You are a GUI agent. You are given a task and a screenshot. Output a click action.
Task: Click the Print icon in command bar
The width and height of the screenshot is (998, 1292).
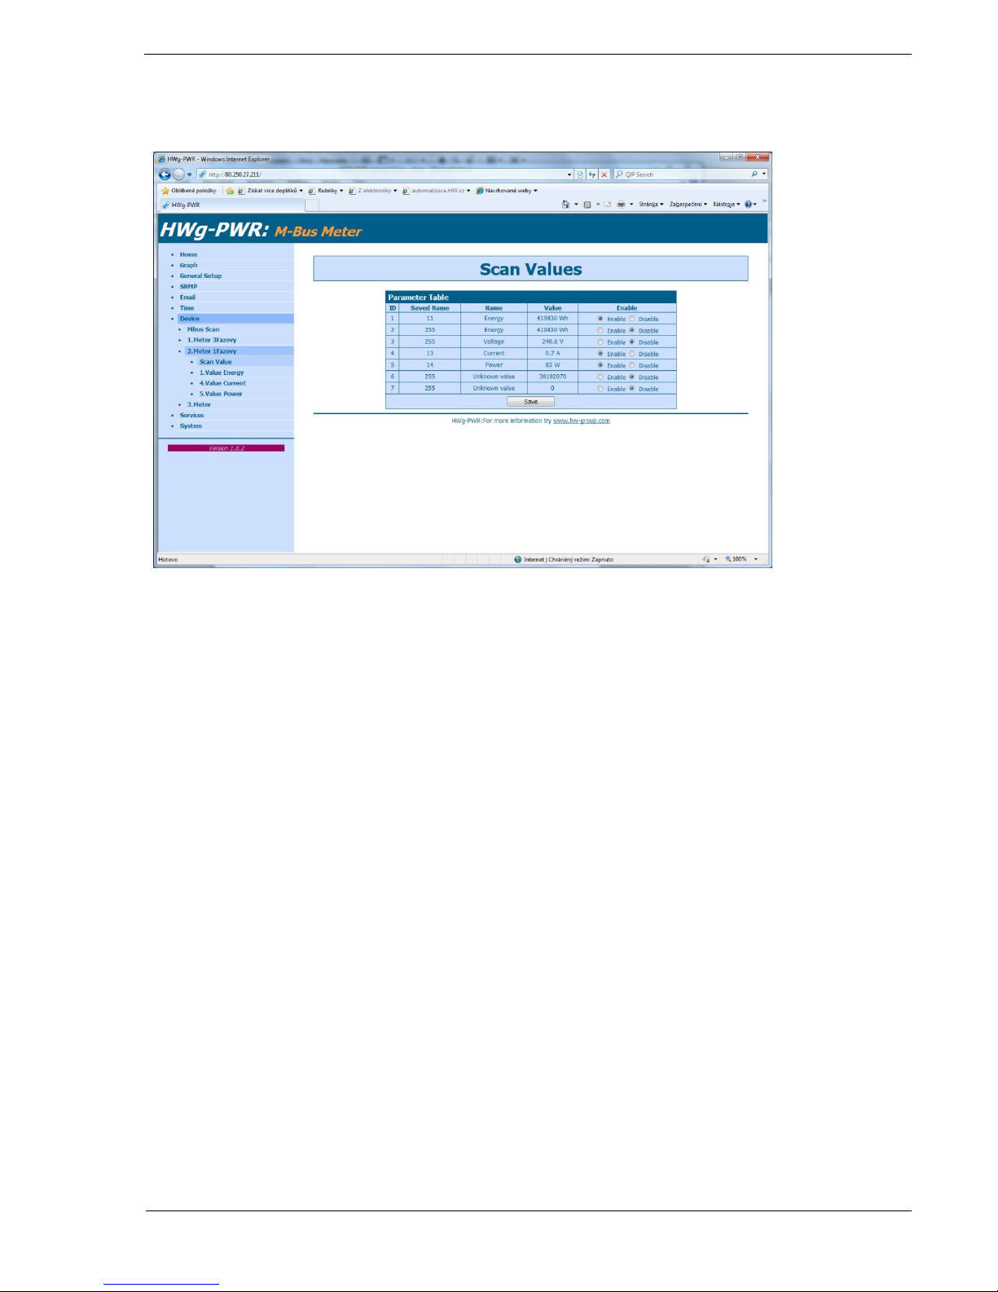621,205
